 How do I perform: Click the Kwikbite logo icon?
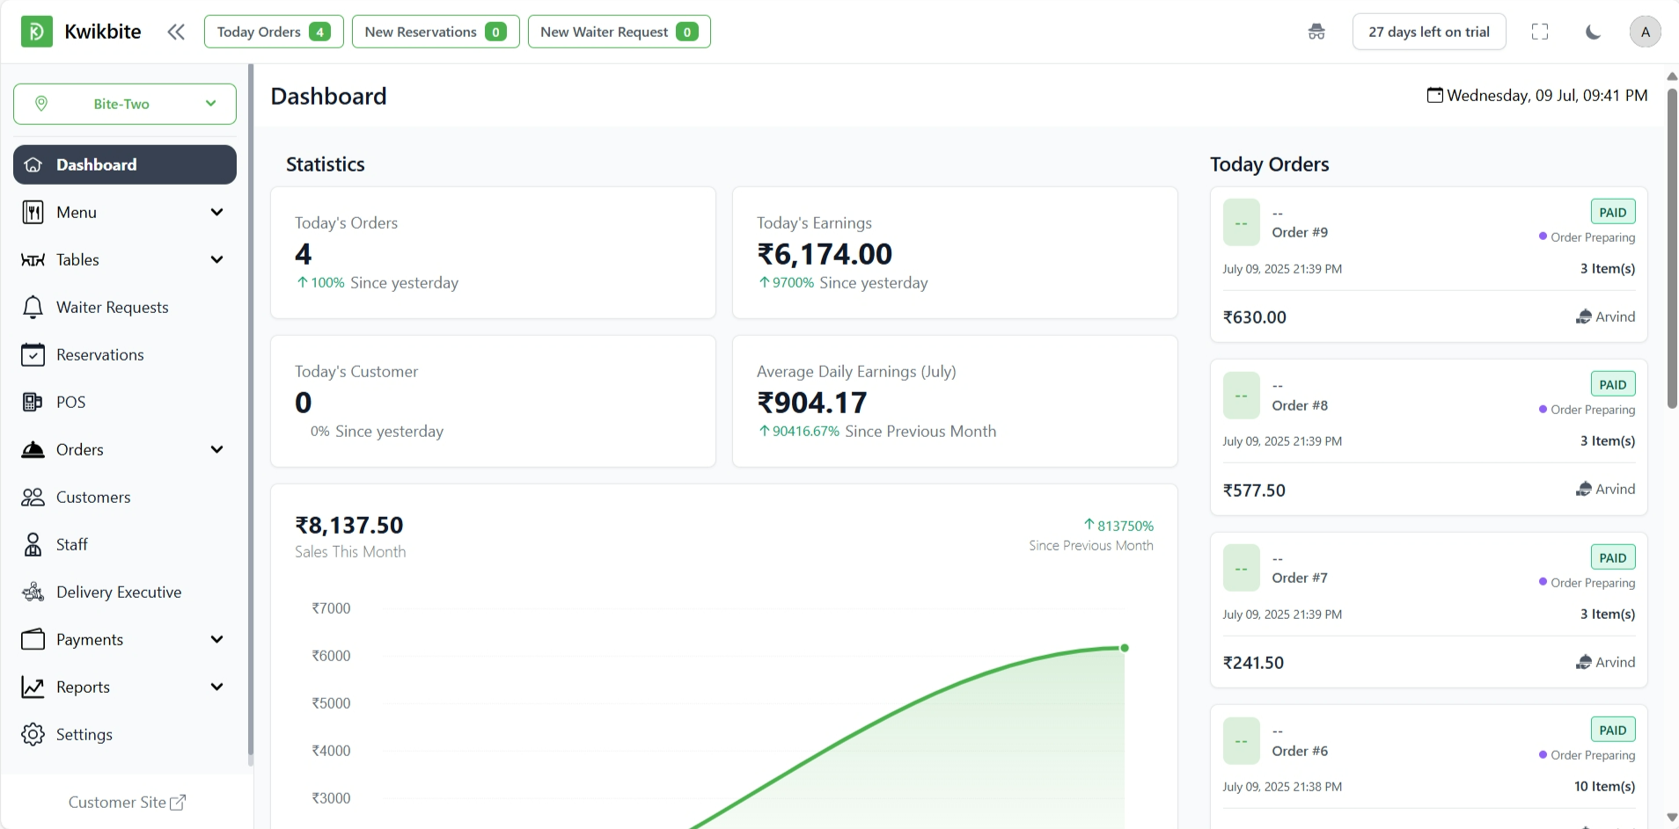(x=36, y=32)
